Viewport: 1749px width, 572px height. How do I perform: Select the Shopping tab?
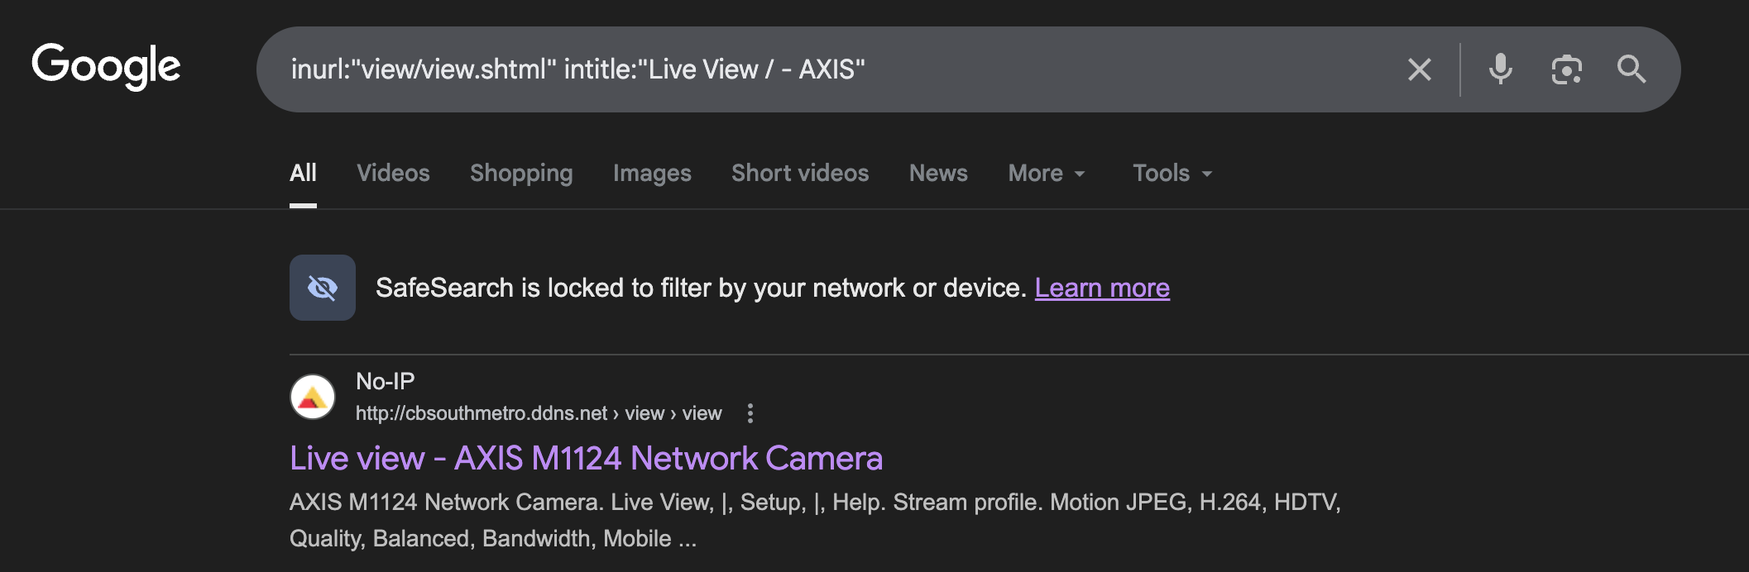(x=521, y=173)
